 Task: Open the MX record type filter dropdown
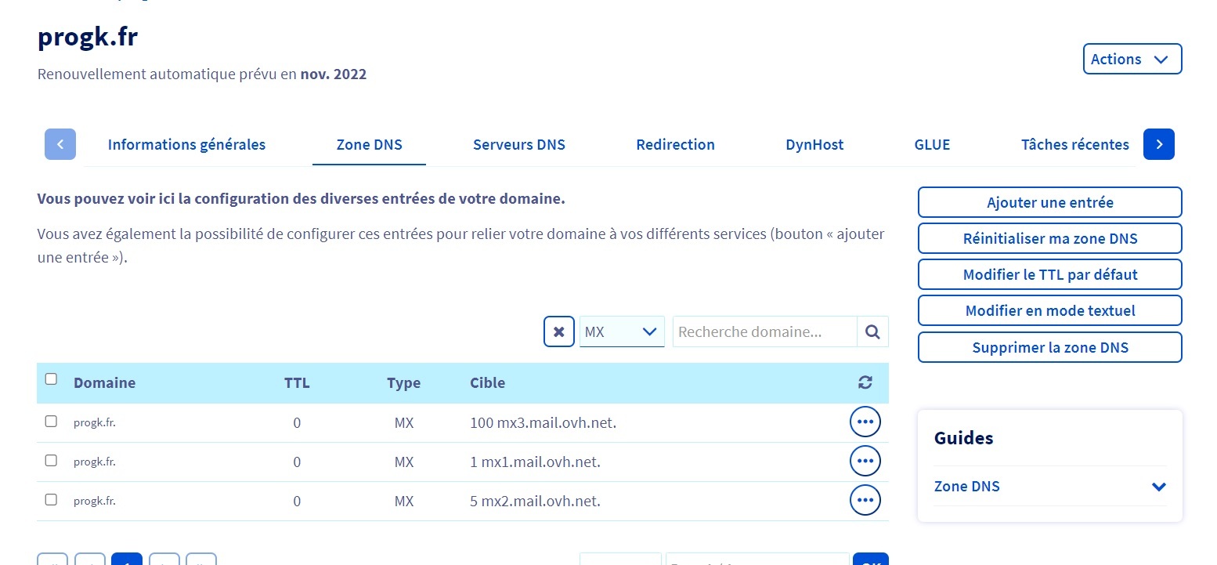point(621,331)
